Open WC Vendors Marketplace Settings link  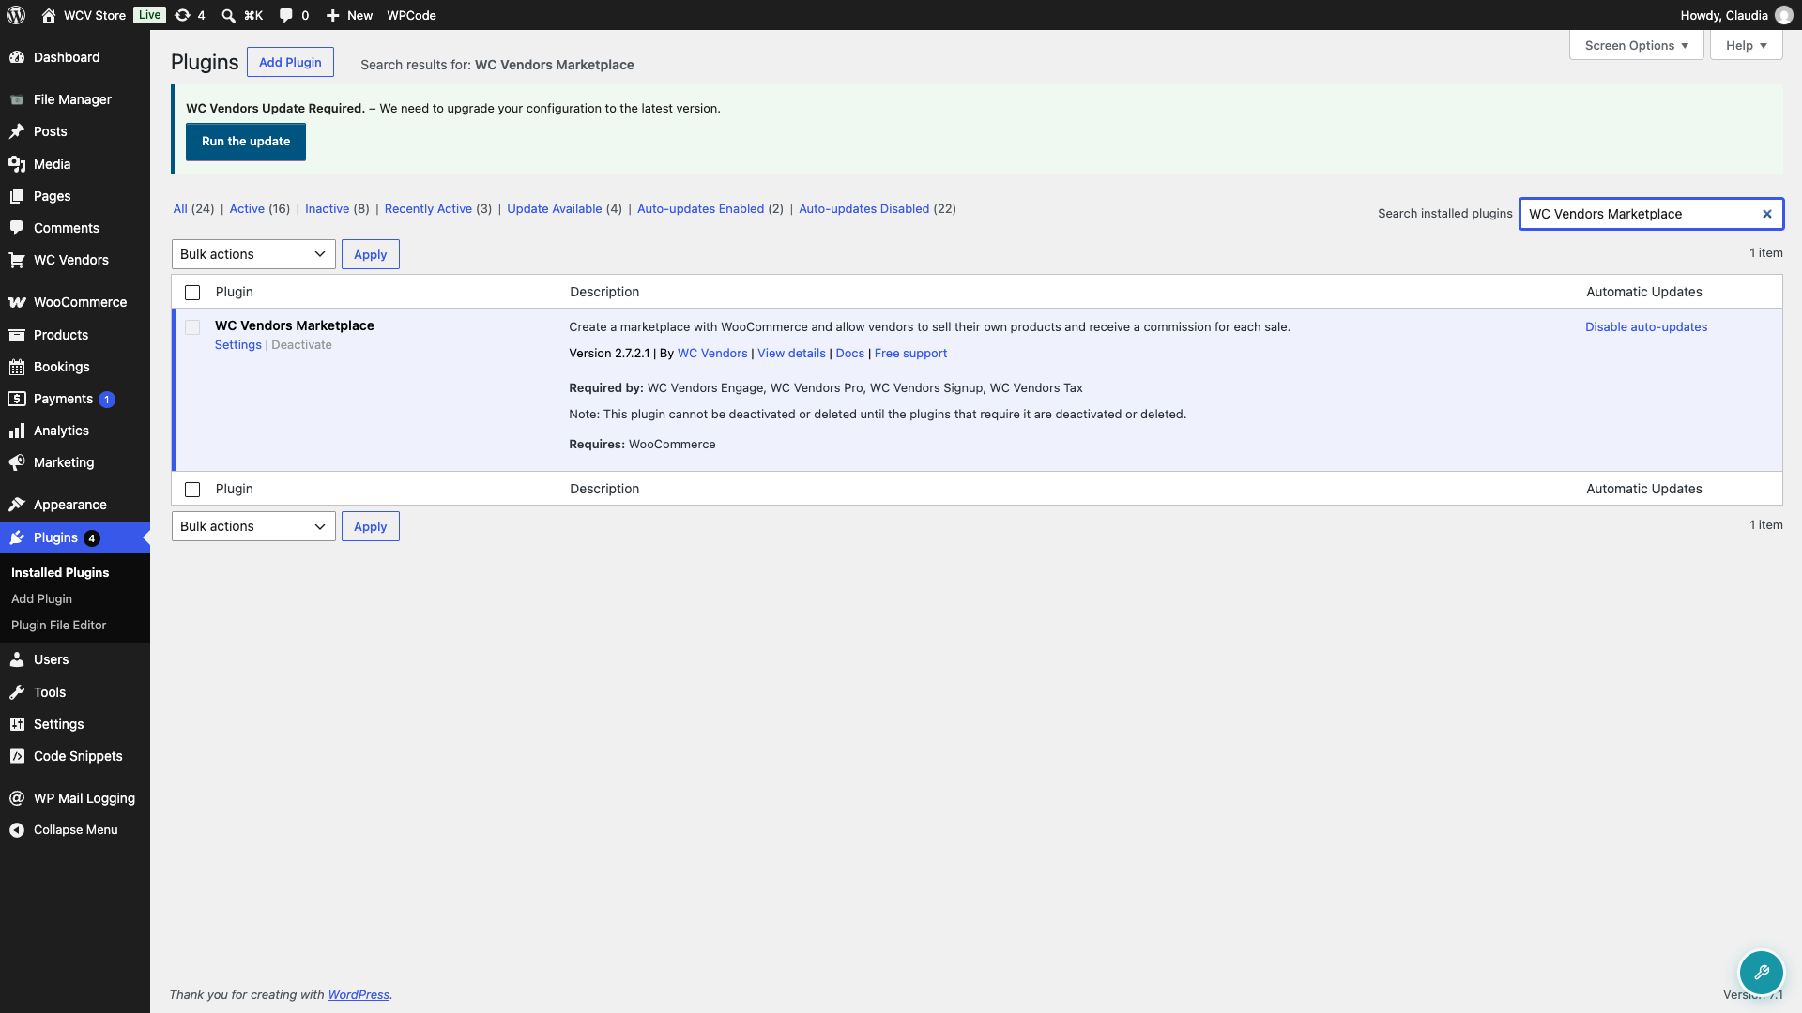[x=238, y=345]
